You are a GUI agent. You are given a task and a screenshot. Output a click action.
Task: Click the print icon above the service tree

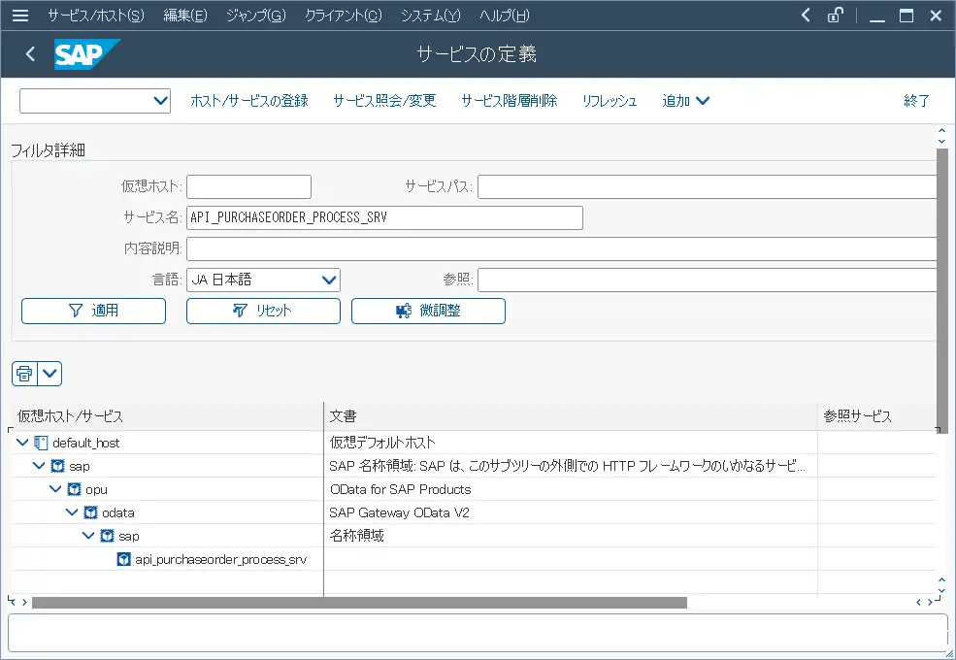coord(24,373)
